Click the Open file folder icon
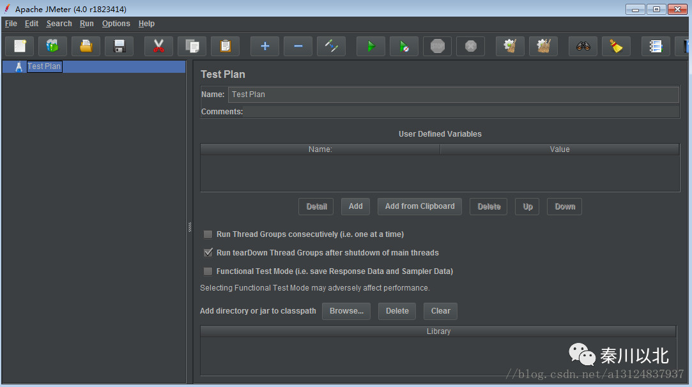The image size is (692, 387). (x=86, y=46)
